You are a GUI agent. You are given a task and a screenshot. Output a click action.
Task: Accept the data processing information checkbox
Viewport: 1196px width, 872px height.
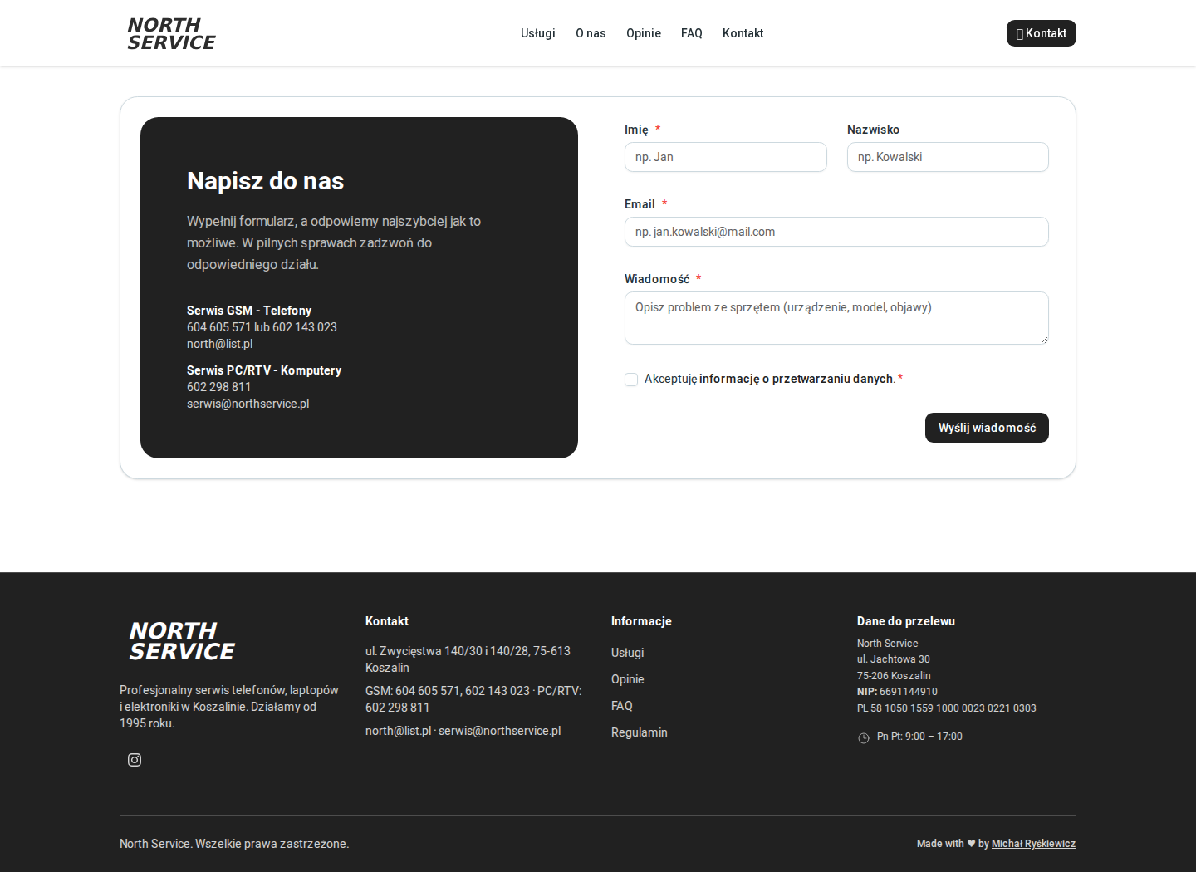click(631, 380)
